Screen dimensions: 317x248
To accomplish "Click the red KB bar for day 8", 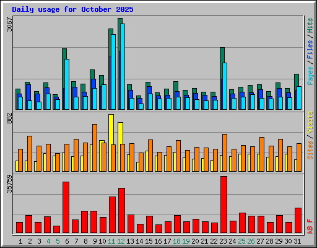I will click(84, 222).
